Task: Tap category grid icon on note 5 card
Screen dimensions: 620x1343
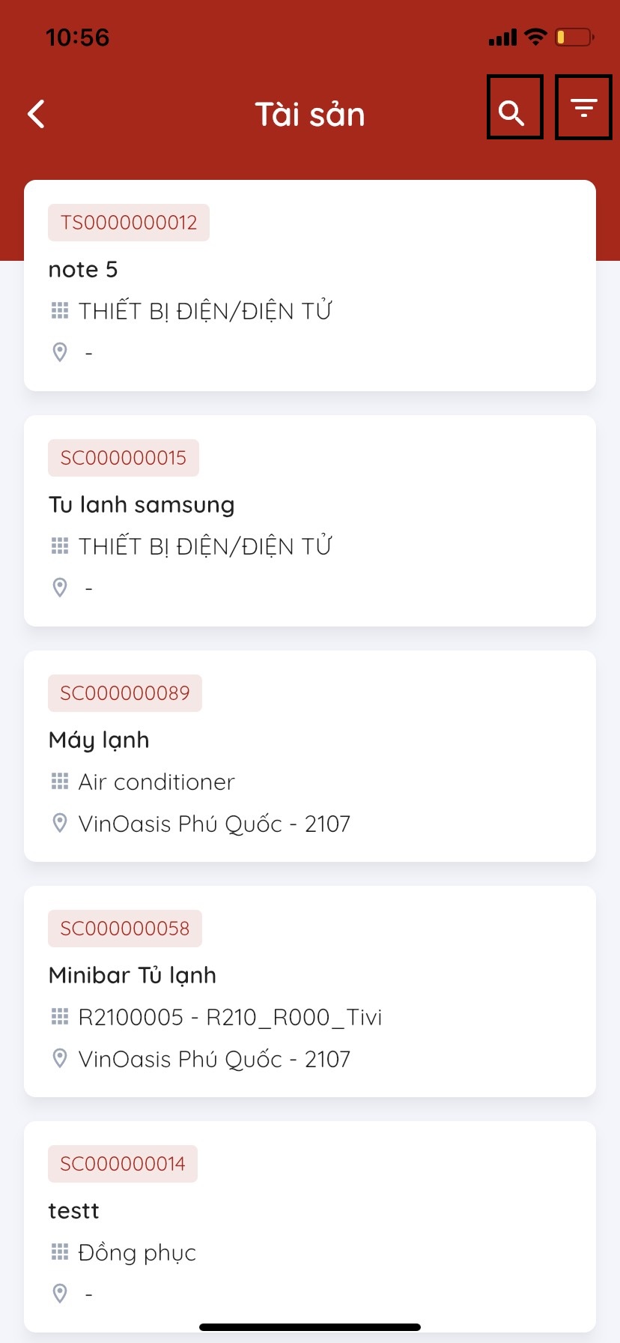Action: pos(60,310)
